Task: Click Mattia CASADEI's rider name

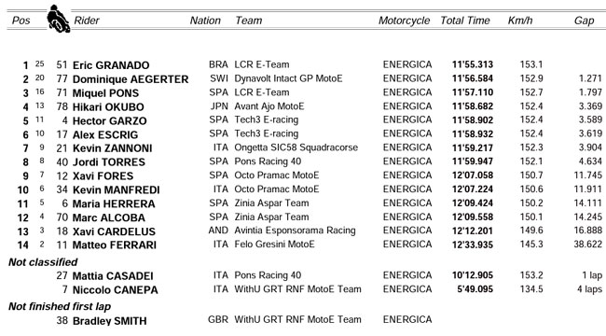Action: click(x=113, y=276)
